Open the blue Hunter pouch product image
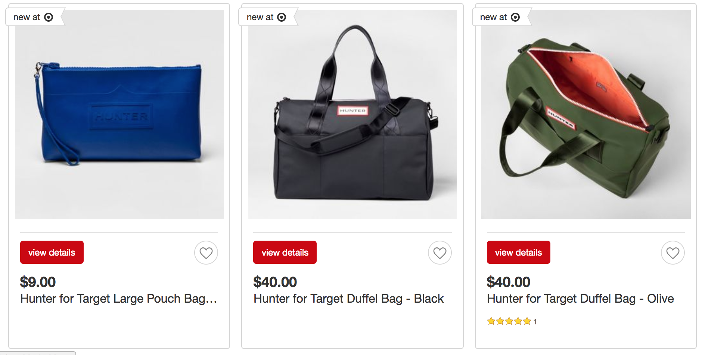This screenshot has height=355, width=702. point(119,114)
